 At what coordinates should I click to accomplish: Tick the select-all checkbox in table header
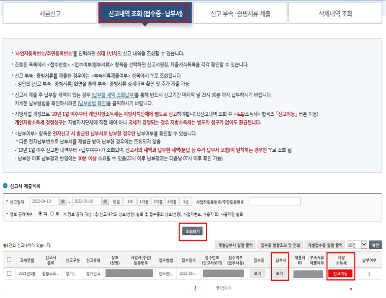pyautogui.click(x=9, y=260)
